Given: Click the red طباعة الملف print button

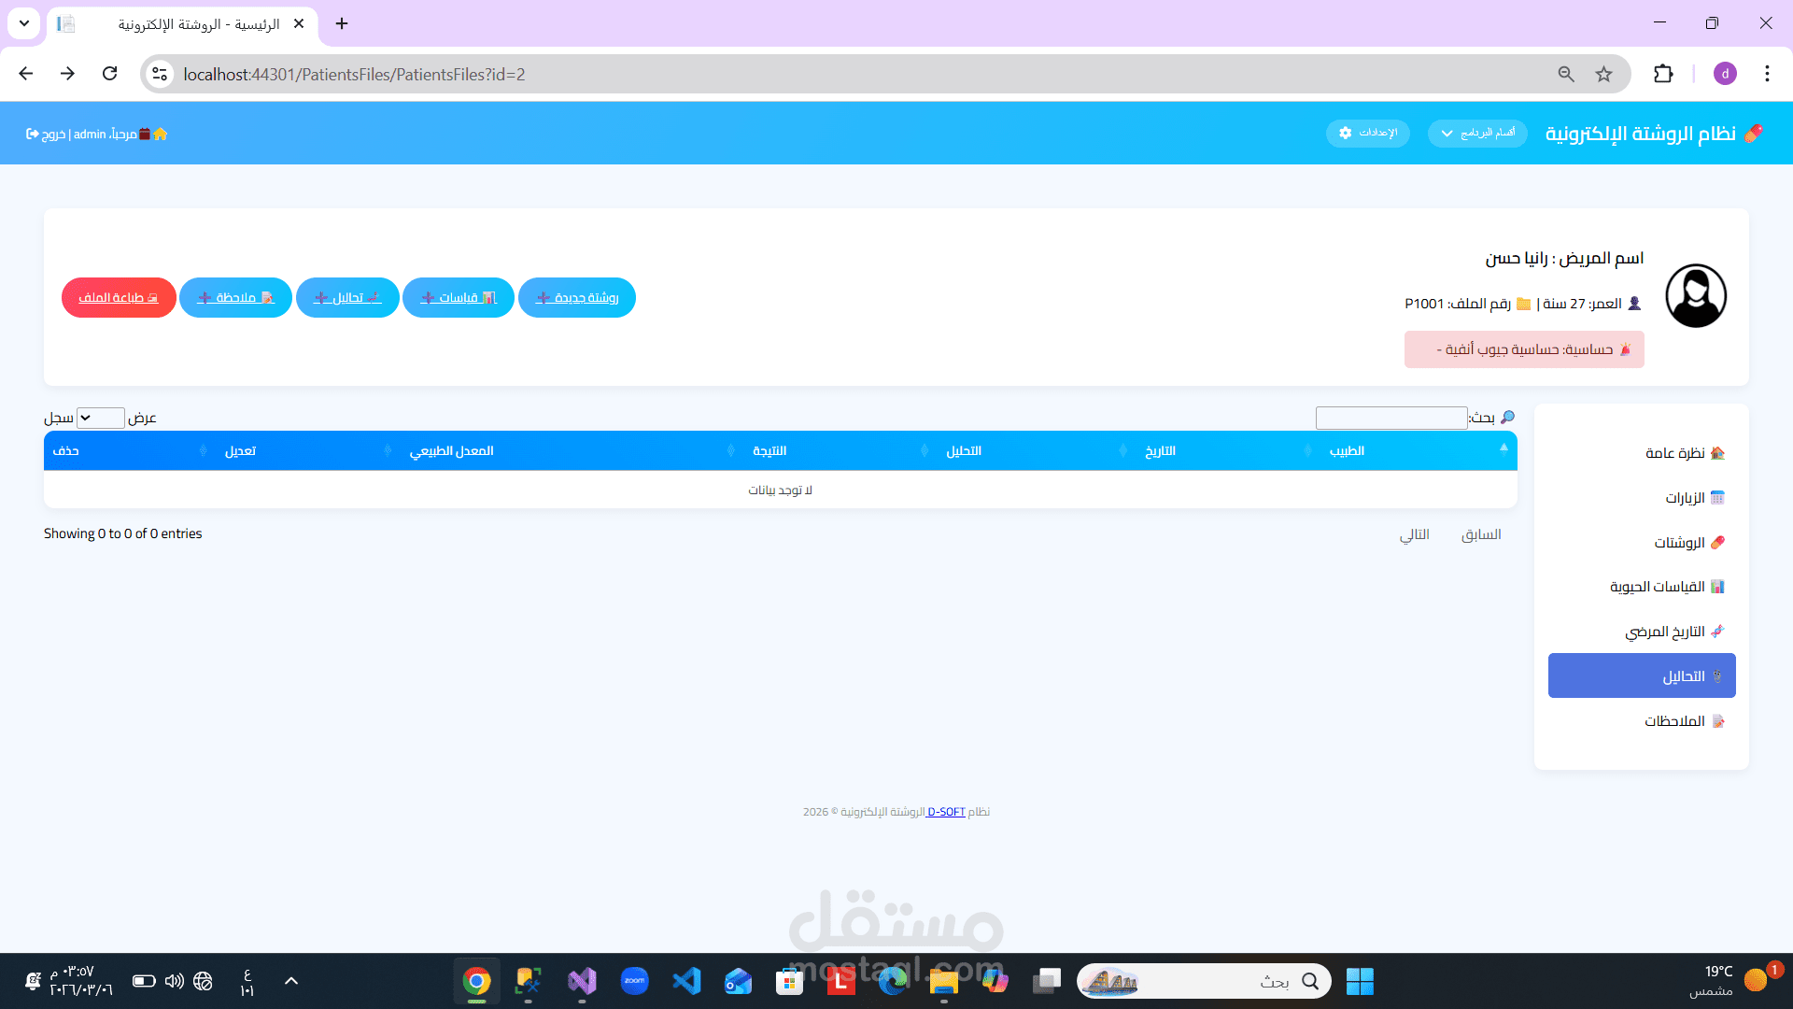Looking at the screenshot, I should (119, 297).
